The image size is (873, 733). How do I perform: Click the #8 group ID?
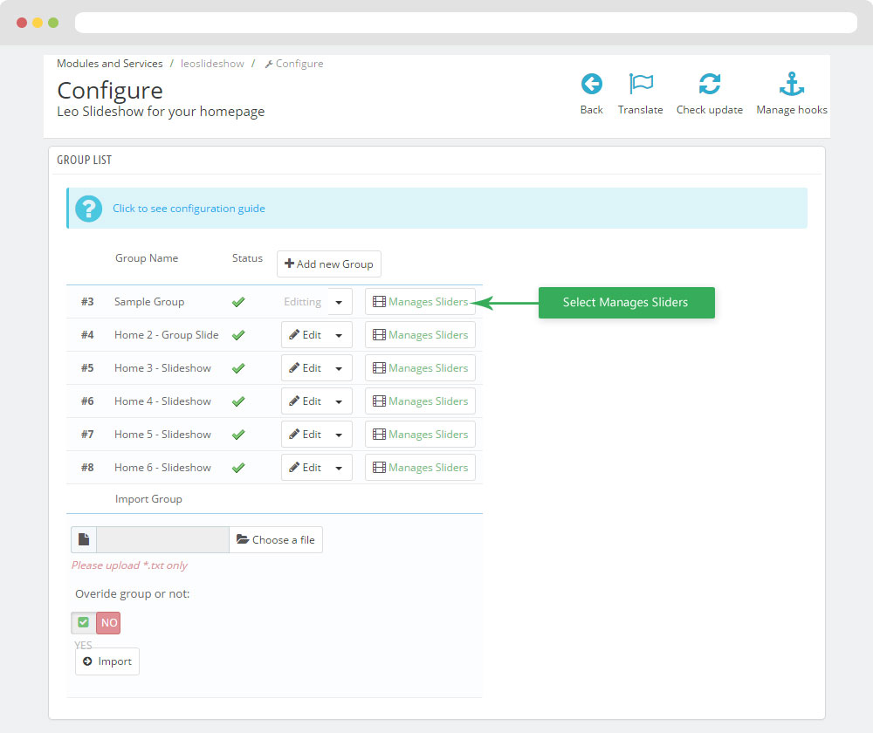tap(87, 468)
